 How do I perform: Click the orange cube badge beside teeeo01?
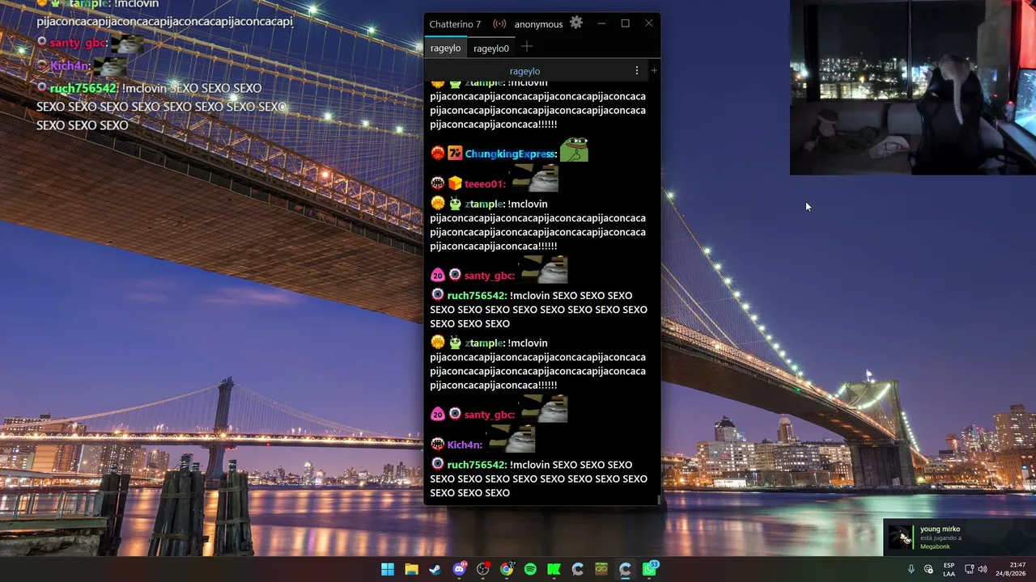click(x=455, y=183)
